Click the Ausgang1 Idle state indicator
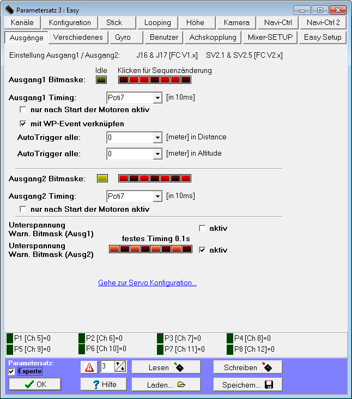 click(x=101, y=80)
